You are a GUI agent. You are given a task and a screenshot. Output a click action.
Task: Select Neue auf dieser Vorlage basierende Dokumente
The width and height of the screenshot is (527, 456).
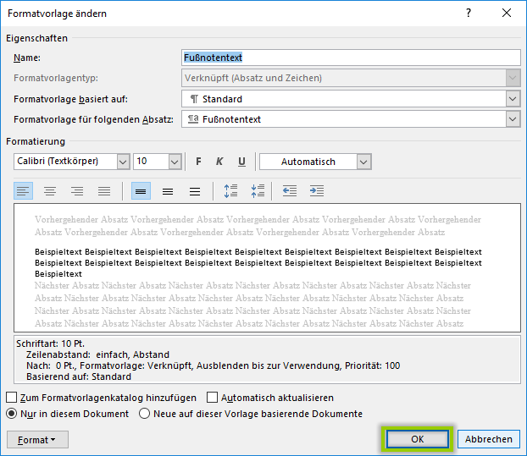pos(145,414)
